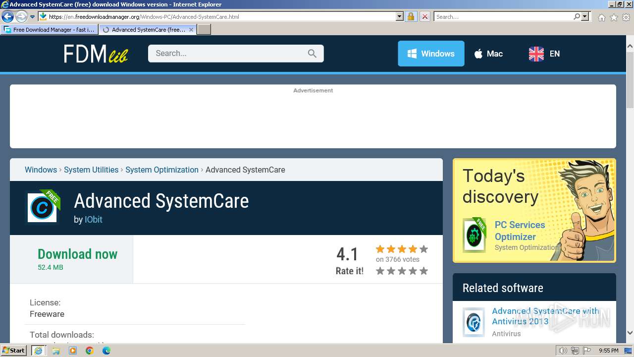Close the Advanced SystemCare tab
The width and height of the screenshot is (634, 357).
191,30
